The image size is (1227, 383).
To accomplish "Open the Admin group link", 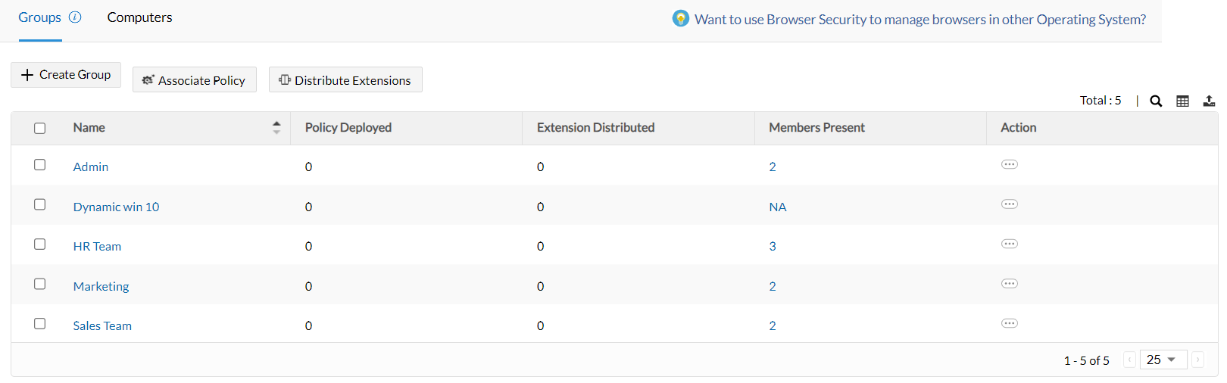I will click(x=91, y=167).
